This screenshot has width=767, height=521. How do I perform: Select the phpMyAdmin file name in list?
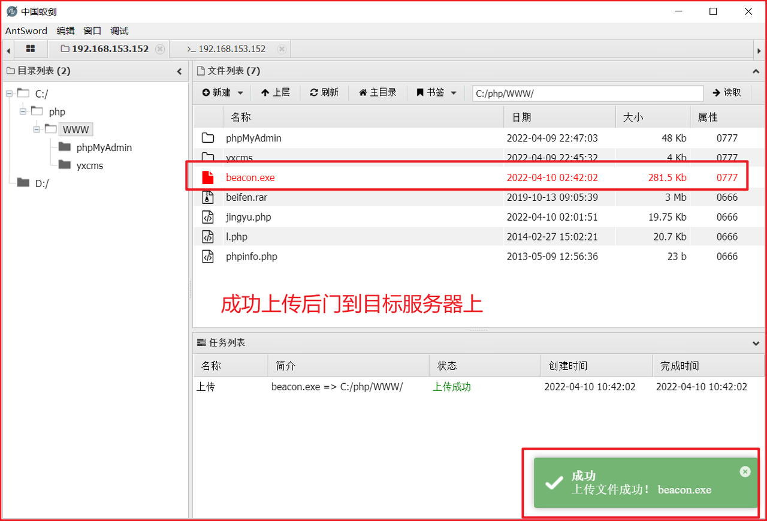coord(253,138)
